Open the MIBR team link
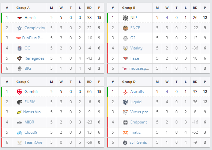 29,122
